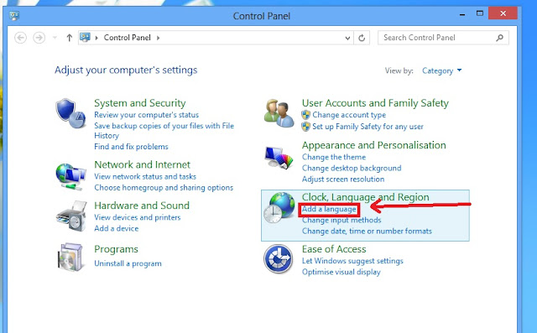Open Ease of Access category heading
The width and height of the screenshot is (537, 333).
click(x=334, y=249)
